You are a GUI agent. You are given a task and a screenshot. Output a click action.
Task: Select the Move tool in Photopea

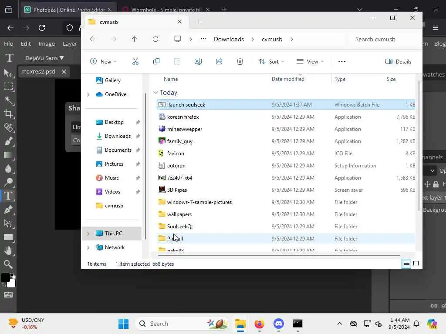click(9, 73)
